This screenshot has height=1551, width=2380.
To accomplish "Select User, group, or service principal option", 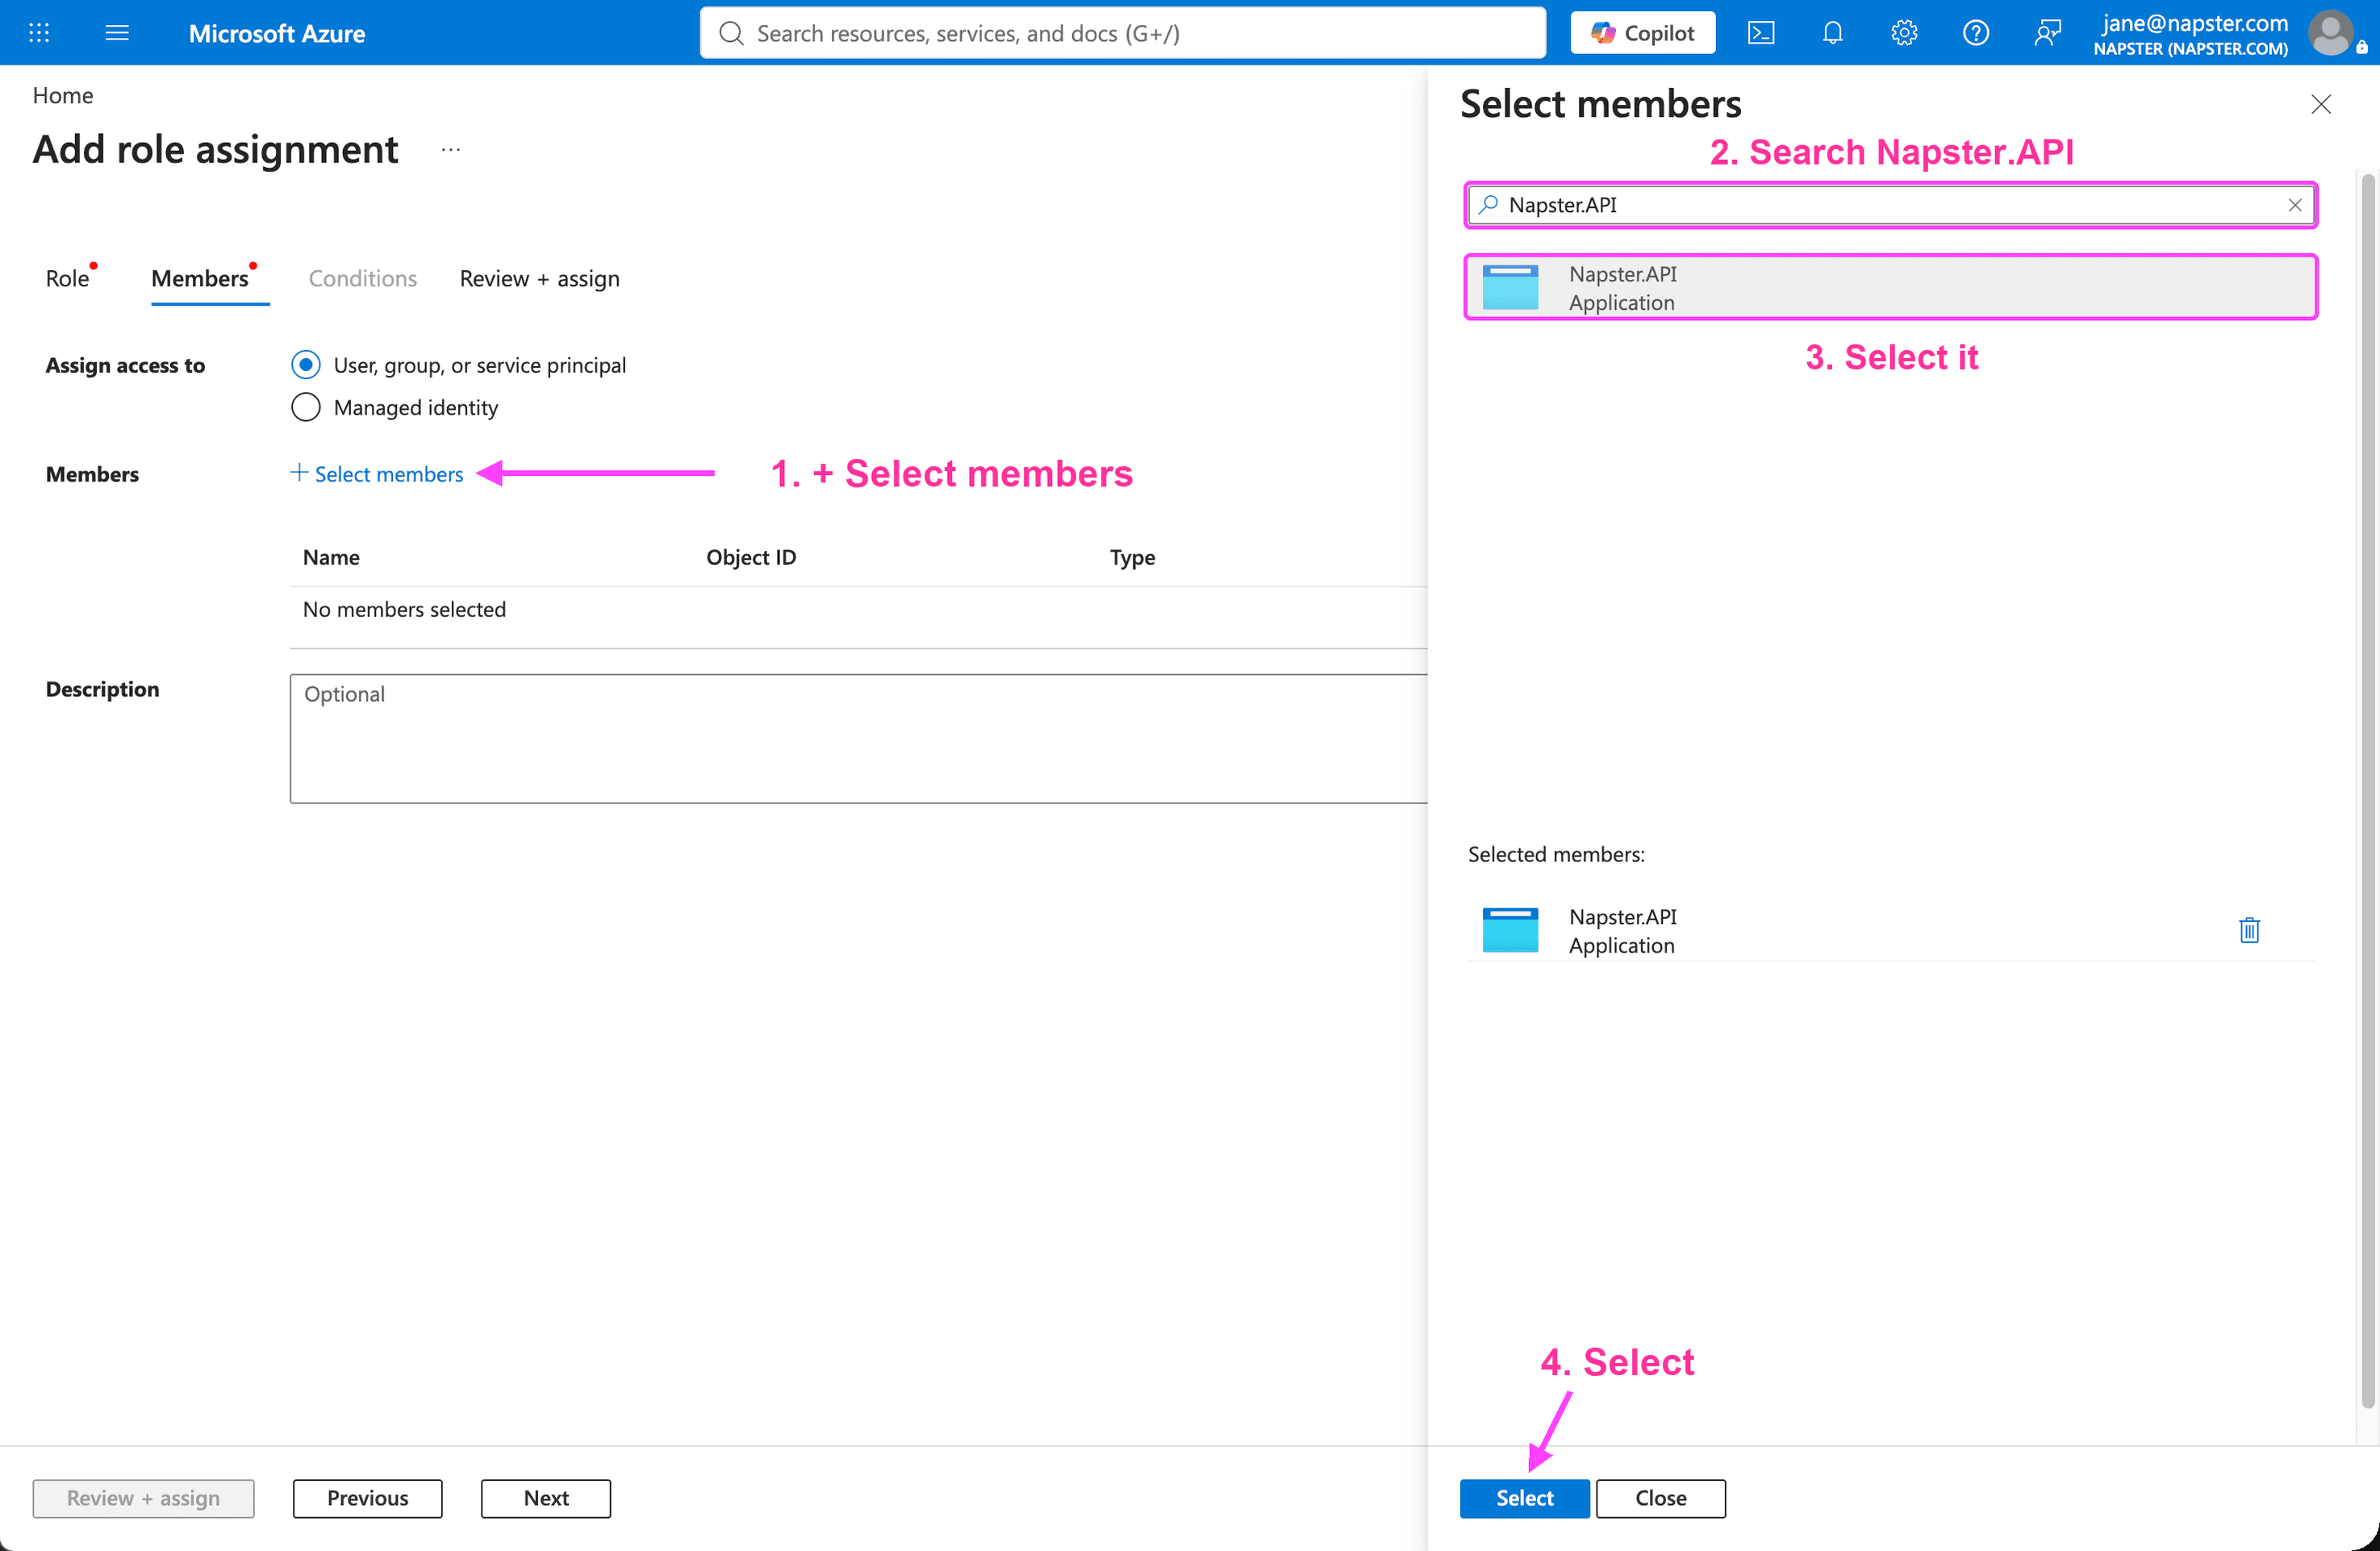I will click(x=306, y=365).
